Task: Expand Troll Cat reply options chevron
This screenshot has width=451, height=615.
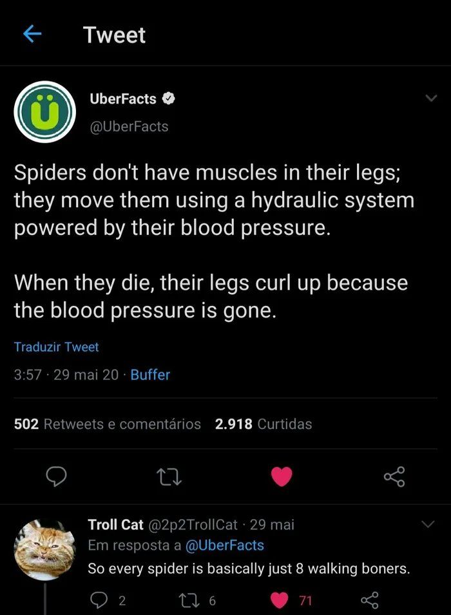Action: coord(428,525)
